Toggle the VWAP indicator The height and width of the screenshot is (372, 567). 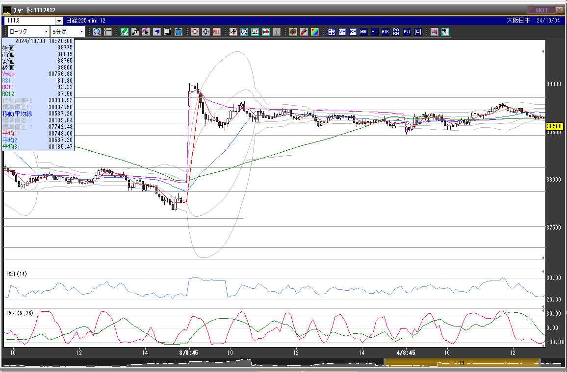point(332,32)
